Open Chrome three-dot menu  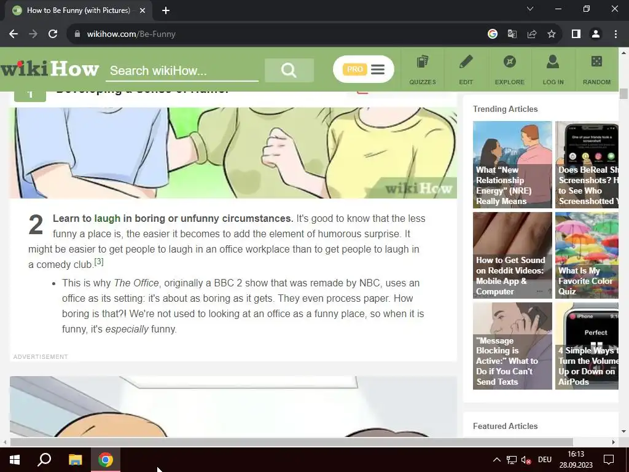point(615,34)
